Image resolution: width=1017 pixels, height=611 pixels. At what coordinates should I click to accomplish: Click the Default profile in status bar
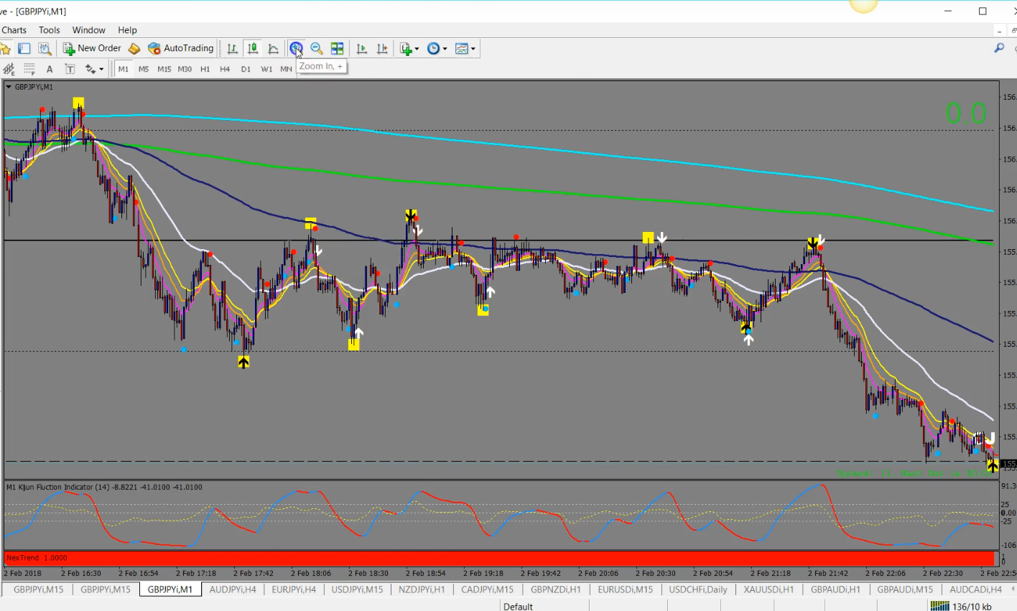click(518, 607)
